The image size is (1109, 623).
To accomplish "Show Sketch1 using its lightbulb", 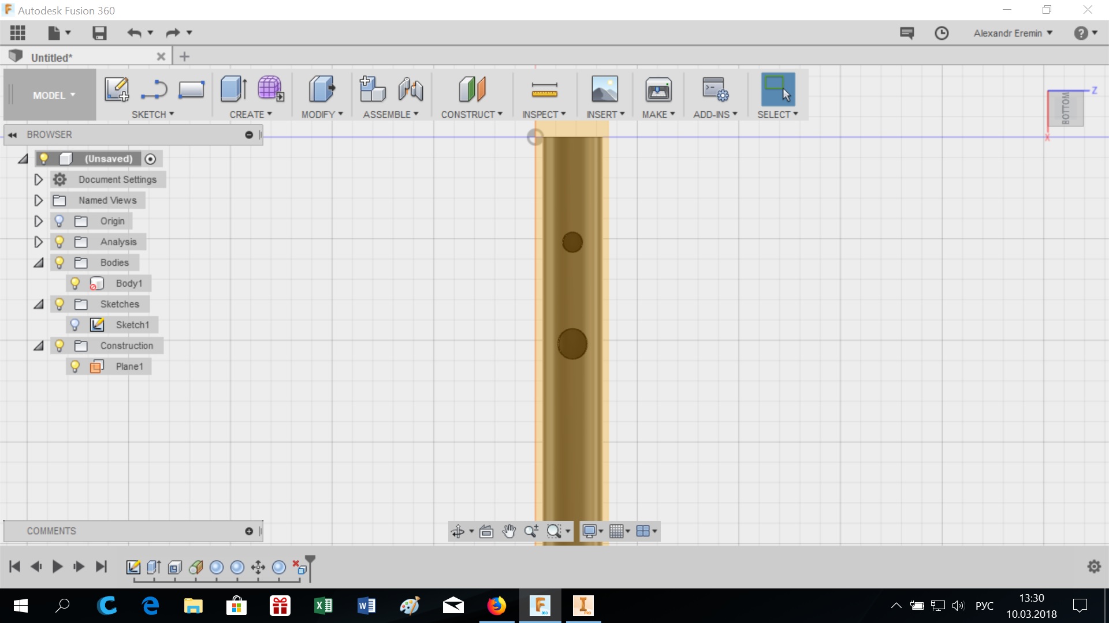I will pos(75,325).
